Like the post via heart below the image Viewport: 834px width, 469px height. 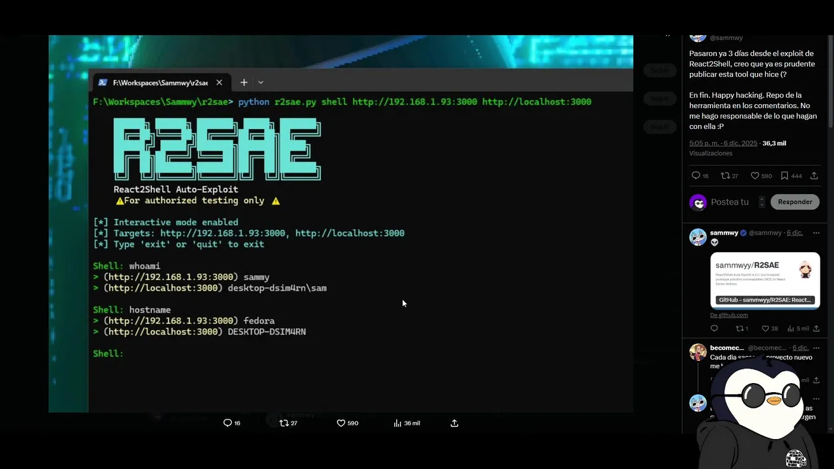341,423
